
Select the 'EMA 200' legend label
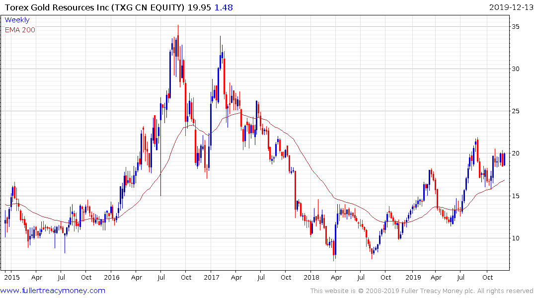[x=20, y=30]
